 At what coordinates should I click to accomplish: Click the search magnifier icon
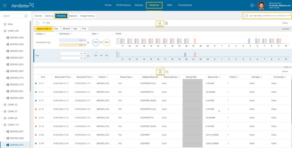(26, 16)
